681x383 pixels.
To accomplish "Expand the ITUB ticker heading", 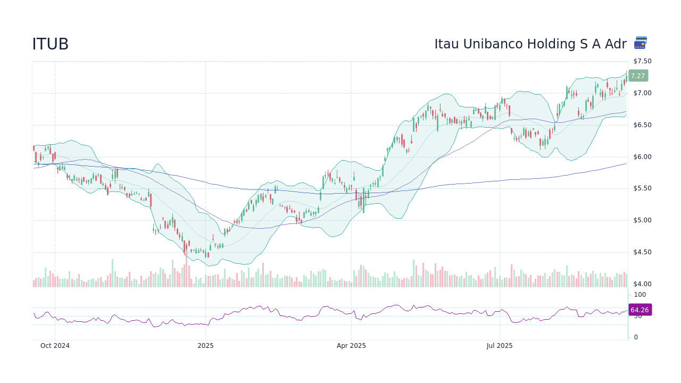I will (50, 44).
